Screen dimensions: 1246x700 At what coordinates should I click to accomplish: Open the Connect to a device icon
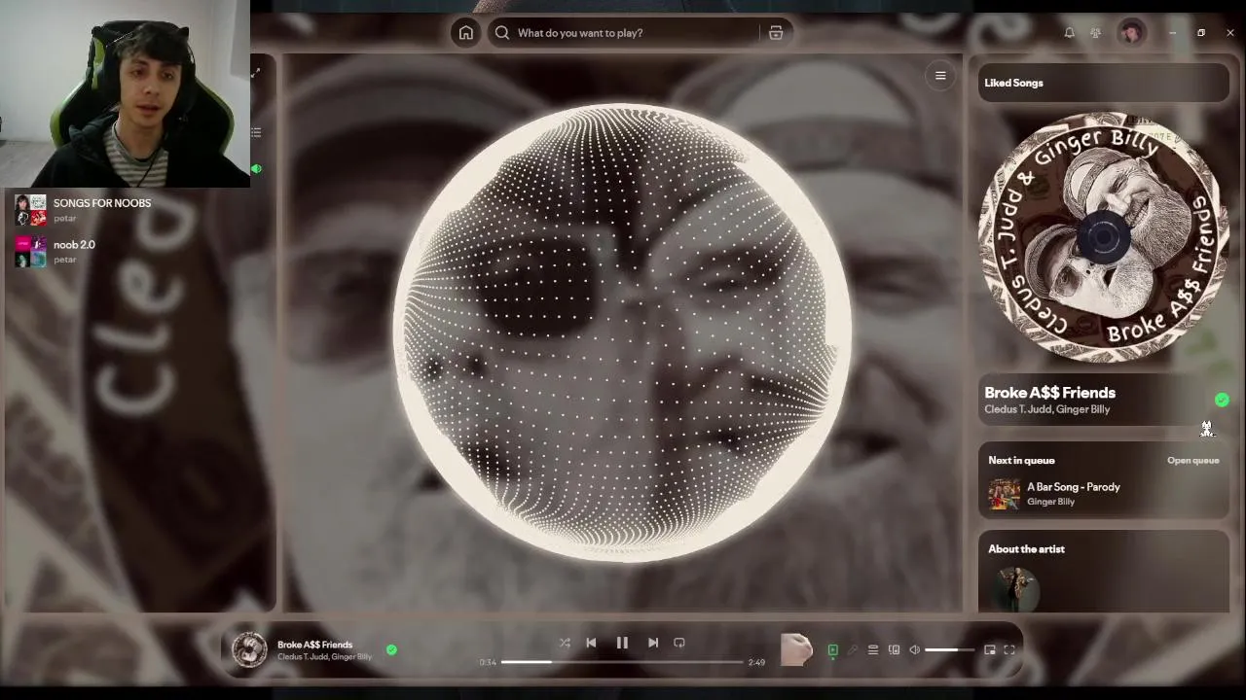pos(894,650)
